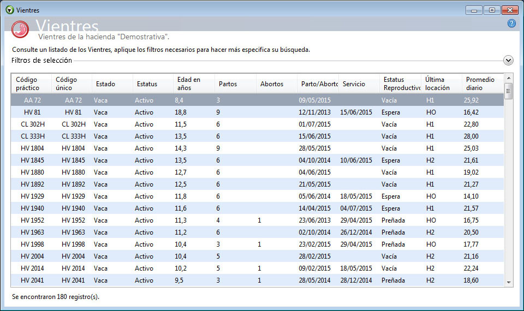This screenshot has height=311, width=524.
Task: Click the vertical scrollbar thumb
Action: coord(508,91)
